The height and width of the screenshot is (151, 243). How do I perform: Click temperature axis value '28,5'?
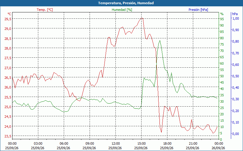click(x=8, y=38)
